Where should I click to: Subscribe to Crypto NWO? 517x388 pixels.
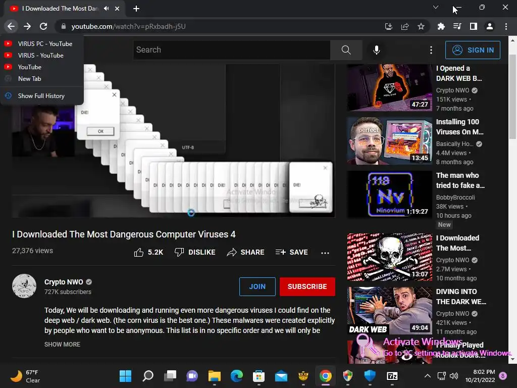[307, 286]
